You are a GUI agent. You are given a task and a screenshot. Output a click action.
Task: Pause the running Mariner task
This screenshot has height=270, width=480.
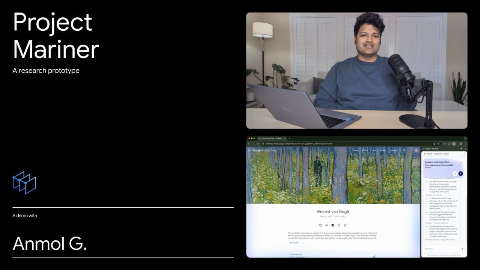455,174
